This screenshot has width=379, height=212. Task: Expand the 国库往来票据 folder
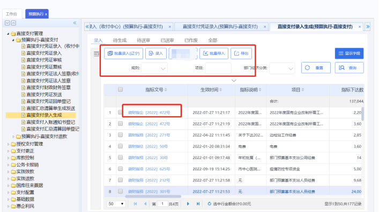click(8, 185)
